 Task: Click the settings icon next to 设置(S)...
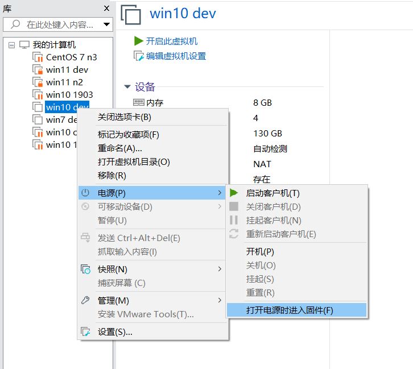point(85,331)
